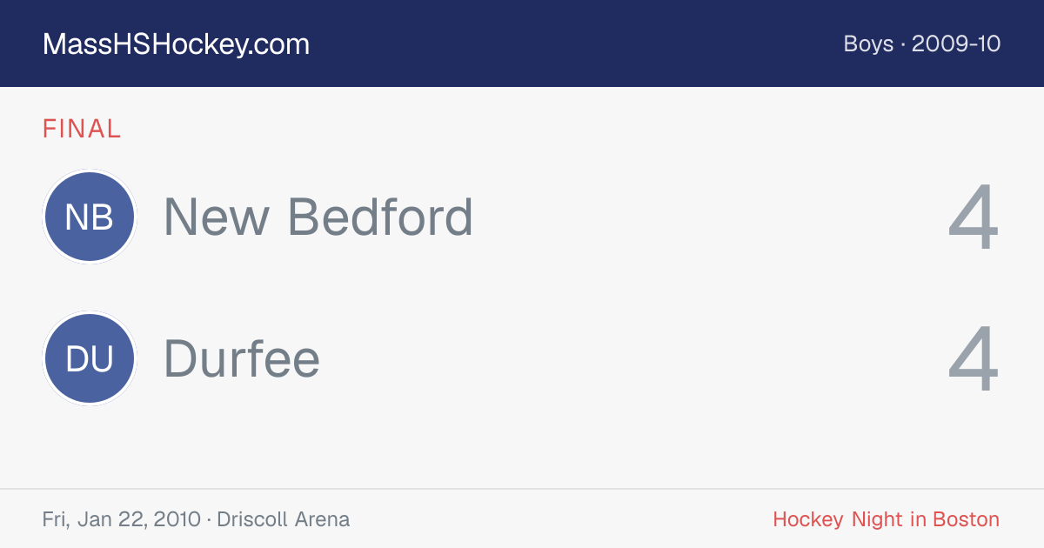The height and width of the screenshot is (548, 1044).
Task: Click the year 2010 in the date
Action: pyautogui.click(x=177, y=519)
